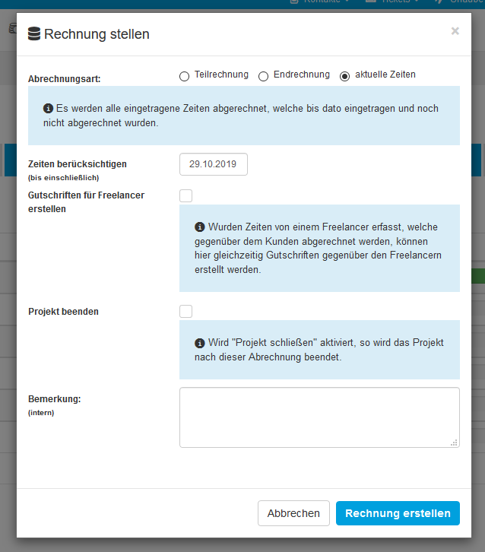Click the Abrechnungsart label
The image size is (485, 552).
point(65,79)
